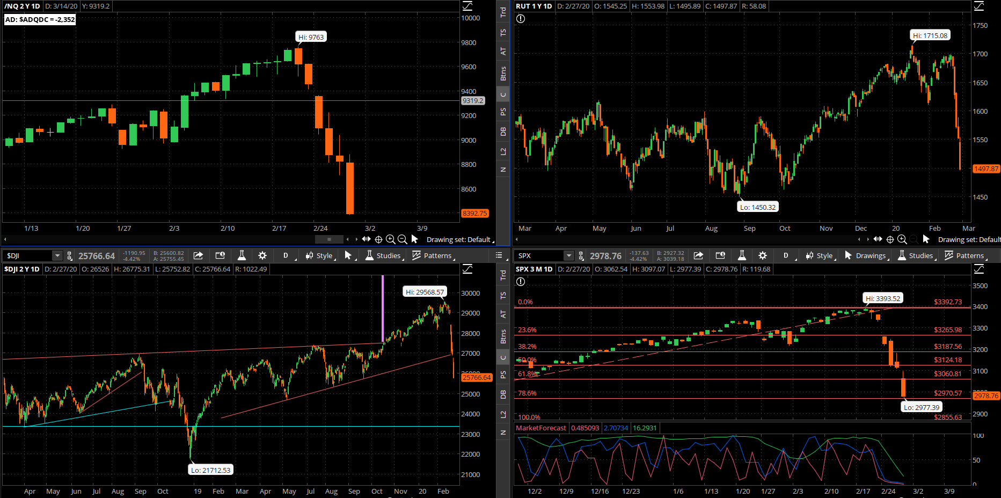This screenshot has height=498, width=1001.
Task: Select pointer cursor tool on RUT chart
Action: coord(926,239)
